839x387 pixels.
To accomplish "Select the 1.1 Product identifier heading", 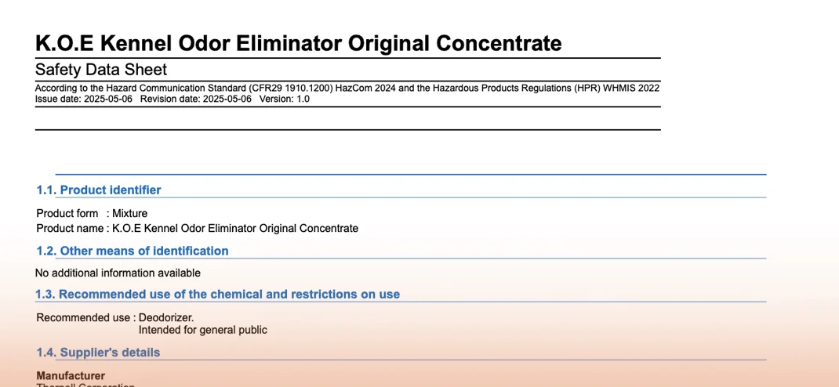I will (99, 190).
